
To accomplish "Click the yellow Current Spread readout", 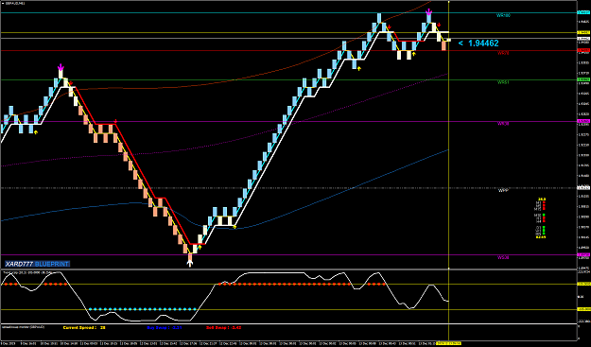I will click(x=84, y=328).
